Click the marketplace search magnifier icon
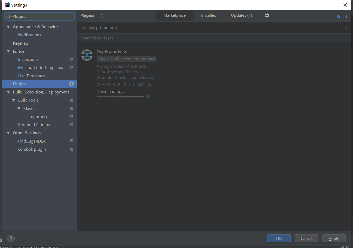Viewport: 353px width, 248px height. click(x=83, y=28)
